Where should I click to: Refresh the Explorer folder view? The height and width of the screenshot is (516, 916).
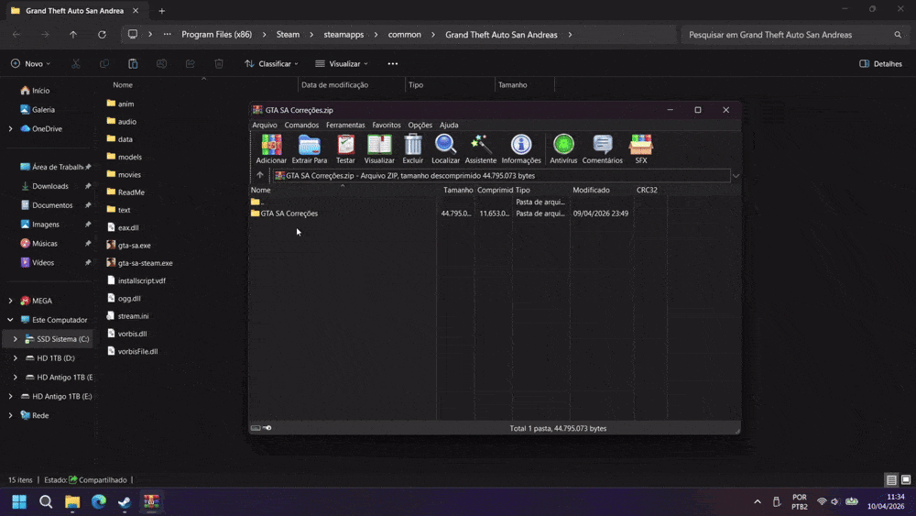(x=102, y=35)
